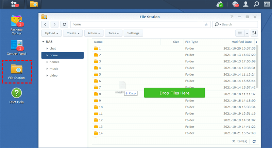Launch DSM Help from desktop
Viewport: 272px width, 148px height.
(x=16, y=95)
